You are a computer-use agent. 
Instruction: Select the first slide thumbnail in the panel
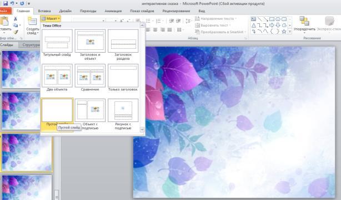tap(21, 69)
